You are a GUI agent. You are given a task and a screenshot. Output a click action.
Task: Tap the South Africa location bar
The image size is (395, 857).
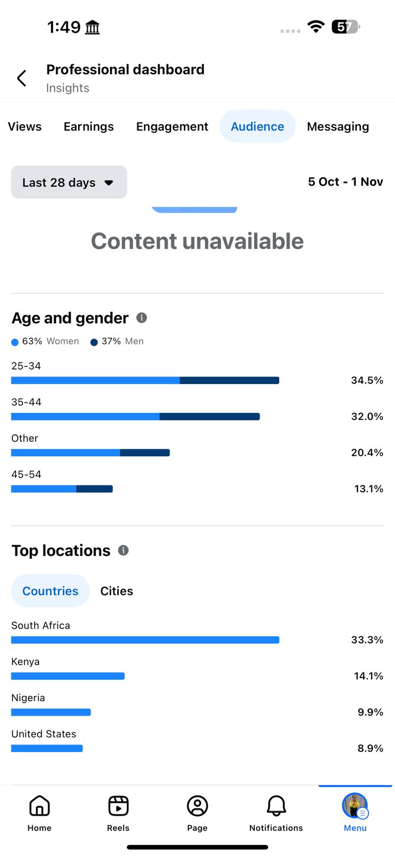coord(145,640)
